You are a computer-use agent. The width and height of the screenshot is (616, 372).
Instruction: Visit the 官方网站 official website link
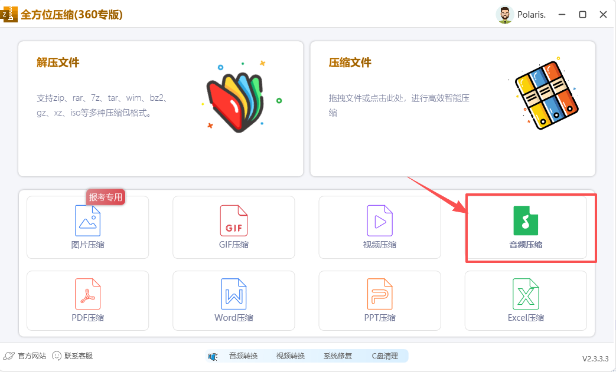31,356
